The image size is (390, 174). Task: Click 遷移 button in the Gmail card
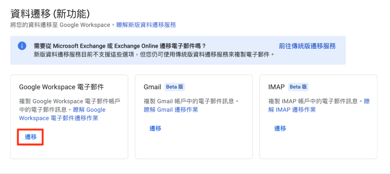click(x=155, y=128)
